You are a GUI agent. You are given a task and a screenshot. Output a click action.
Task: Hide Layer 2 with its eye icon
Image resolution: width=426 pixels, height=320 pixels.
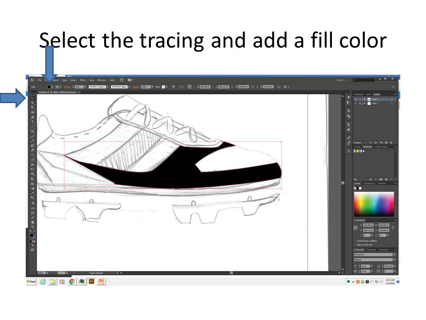click(x=355, y=99)
